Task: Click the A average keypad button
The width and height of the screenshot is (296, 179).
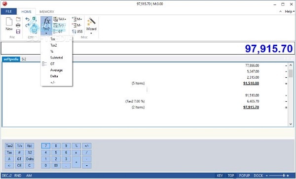Action: pyautogui.click(x=9, y=159)
